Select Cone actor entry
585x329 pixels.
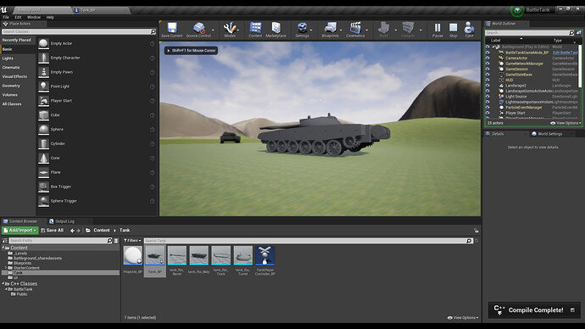point(97,159)
